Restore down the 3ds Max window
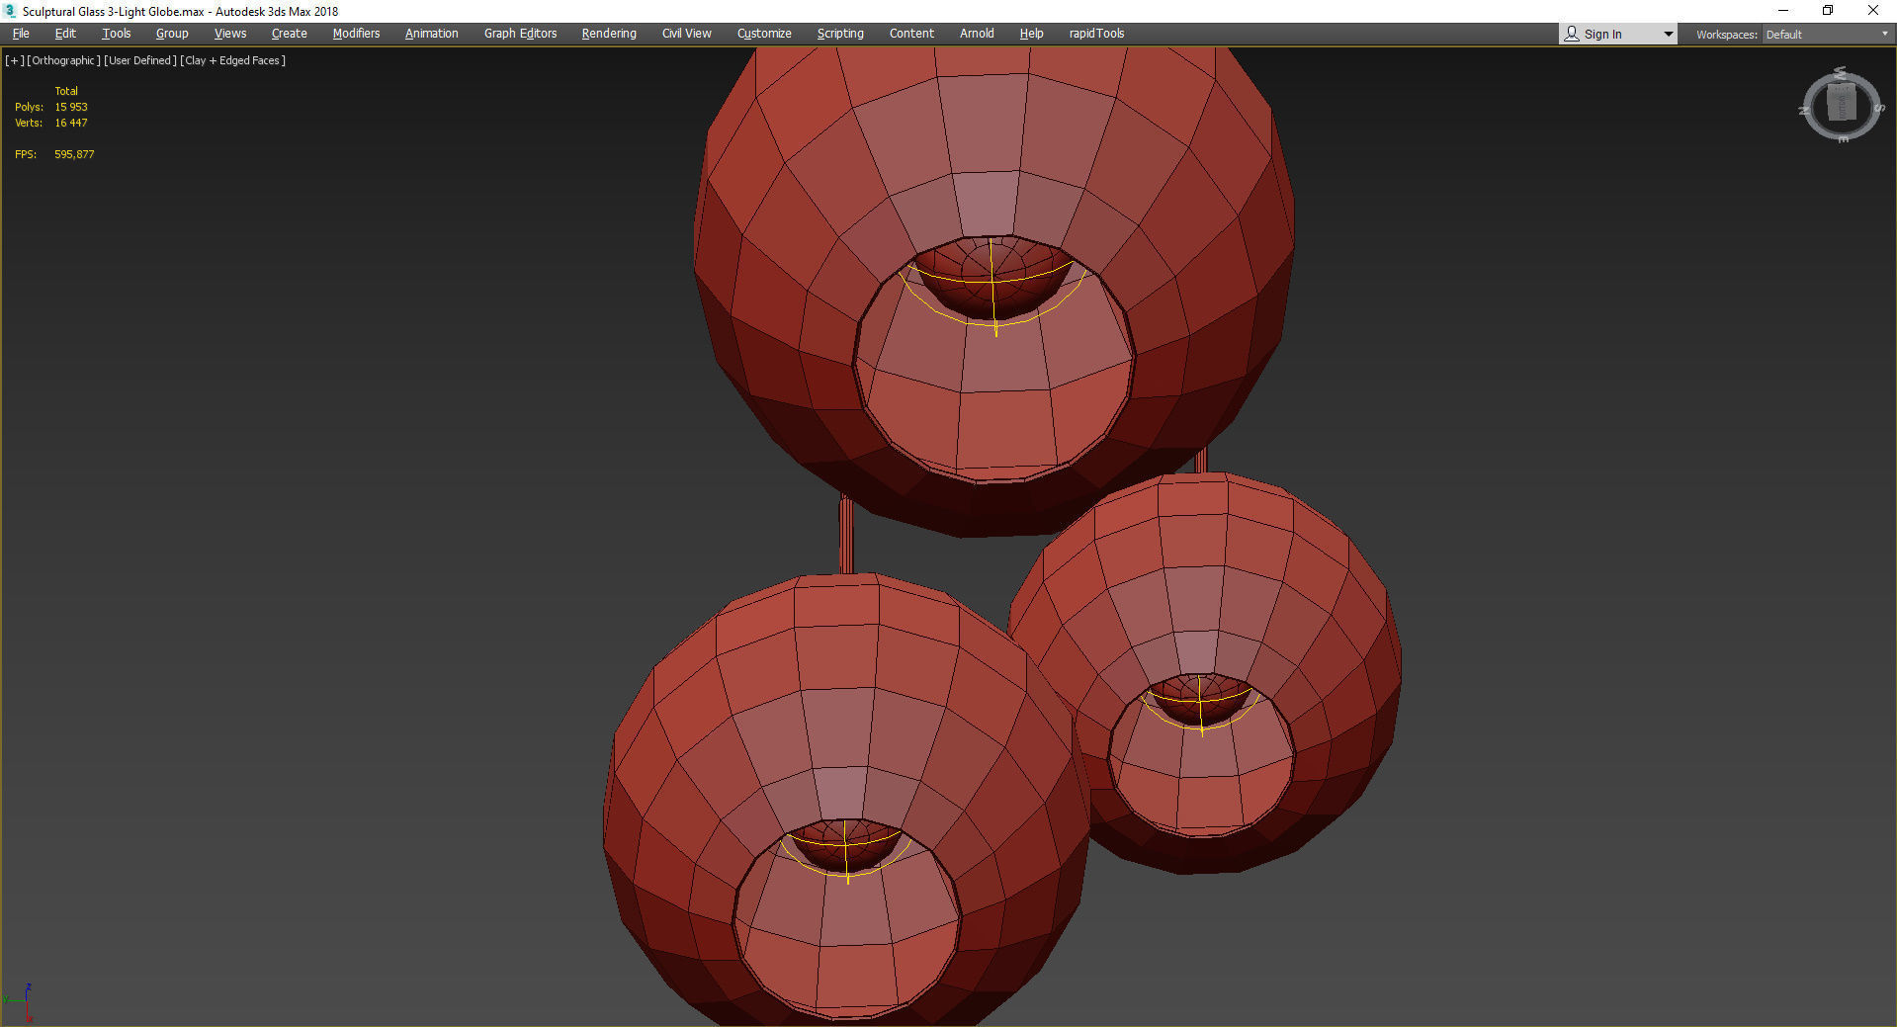This screenshot has height=1027, width=1897. coord(1828,11)
